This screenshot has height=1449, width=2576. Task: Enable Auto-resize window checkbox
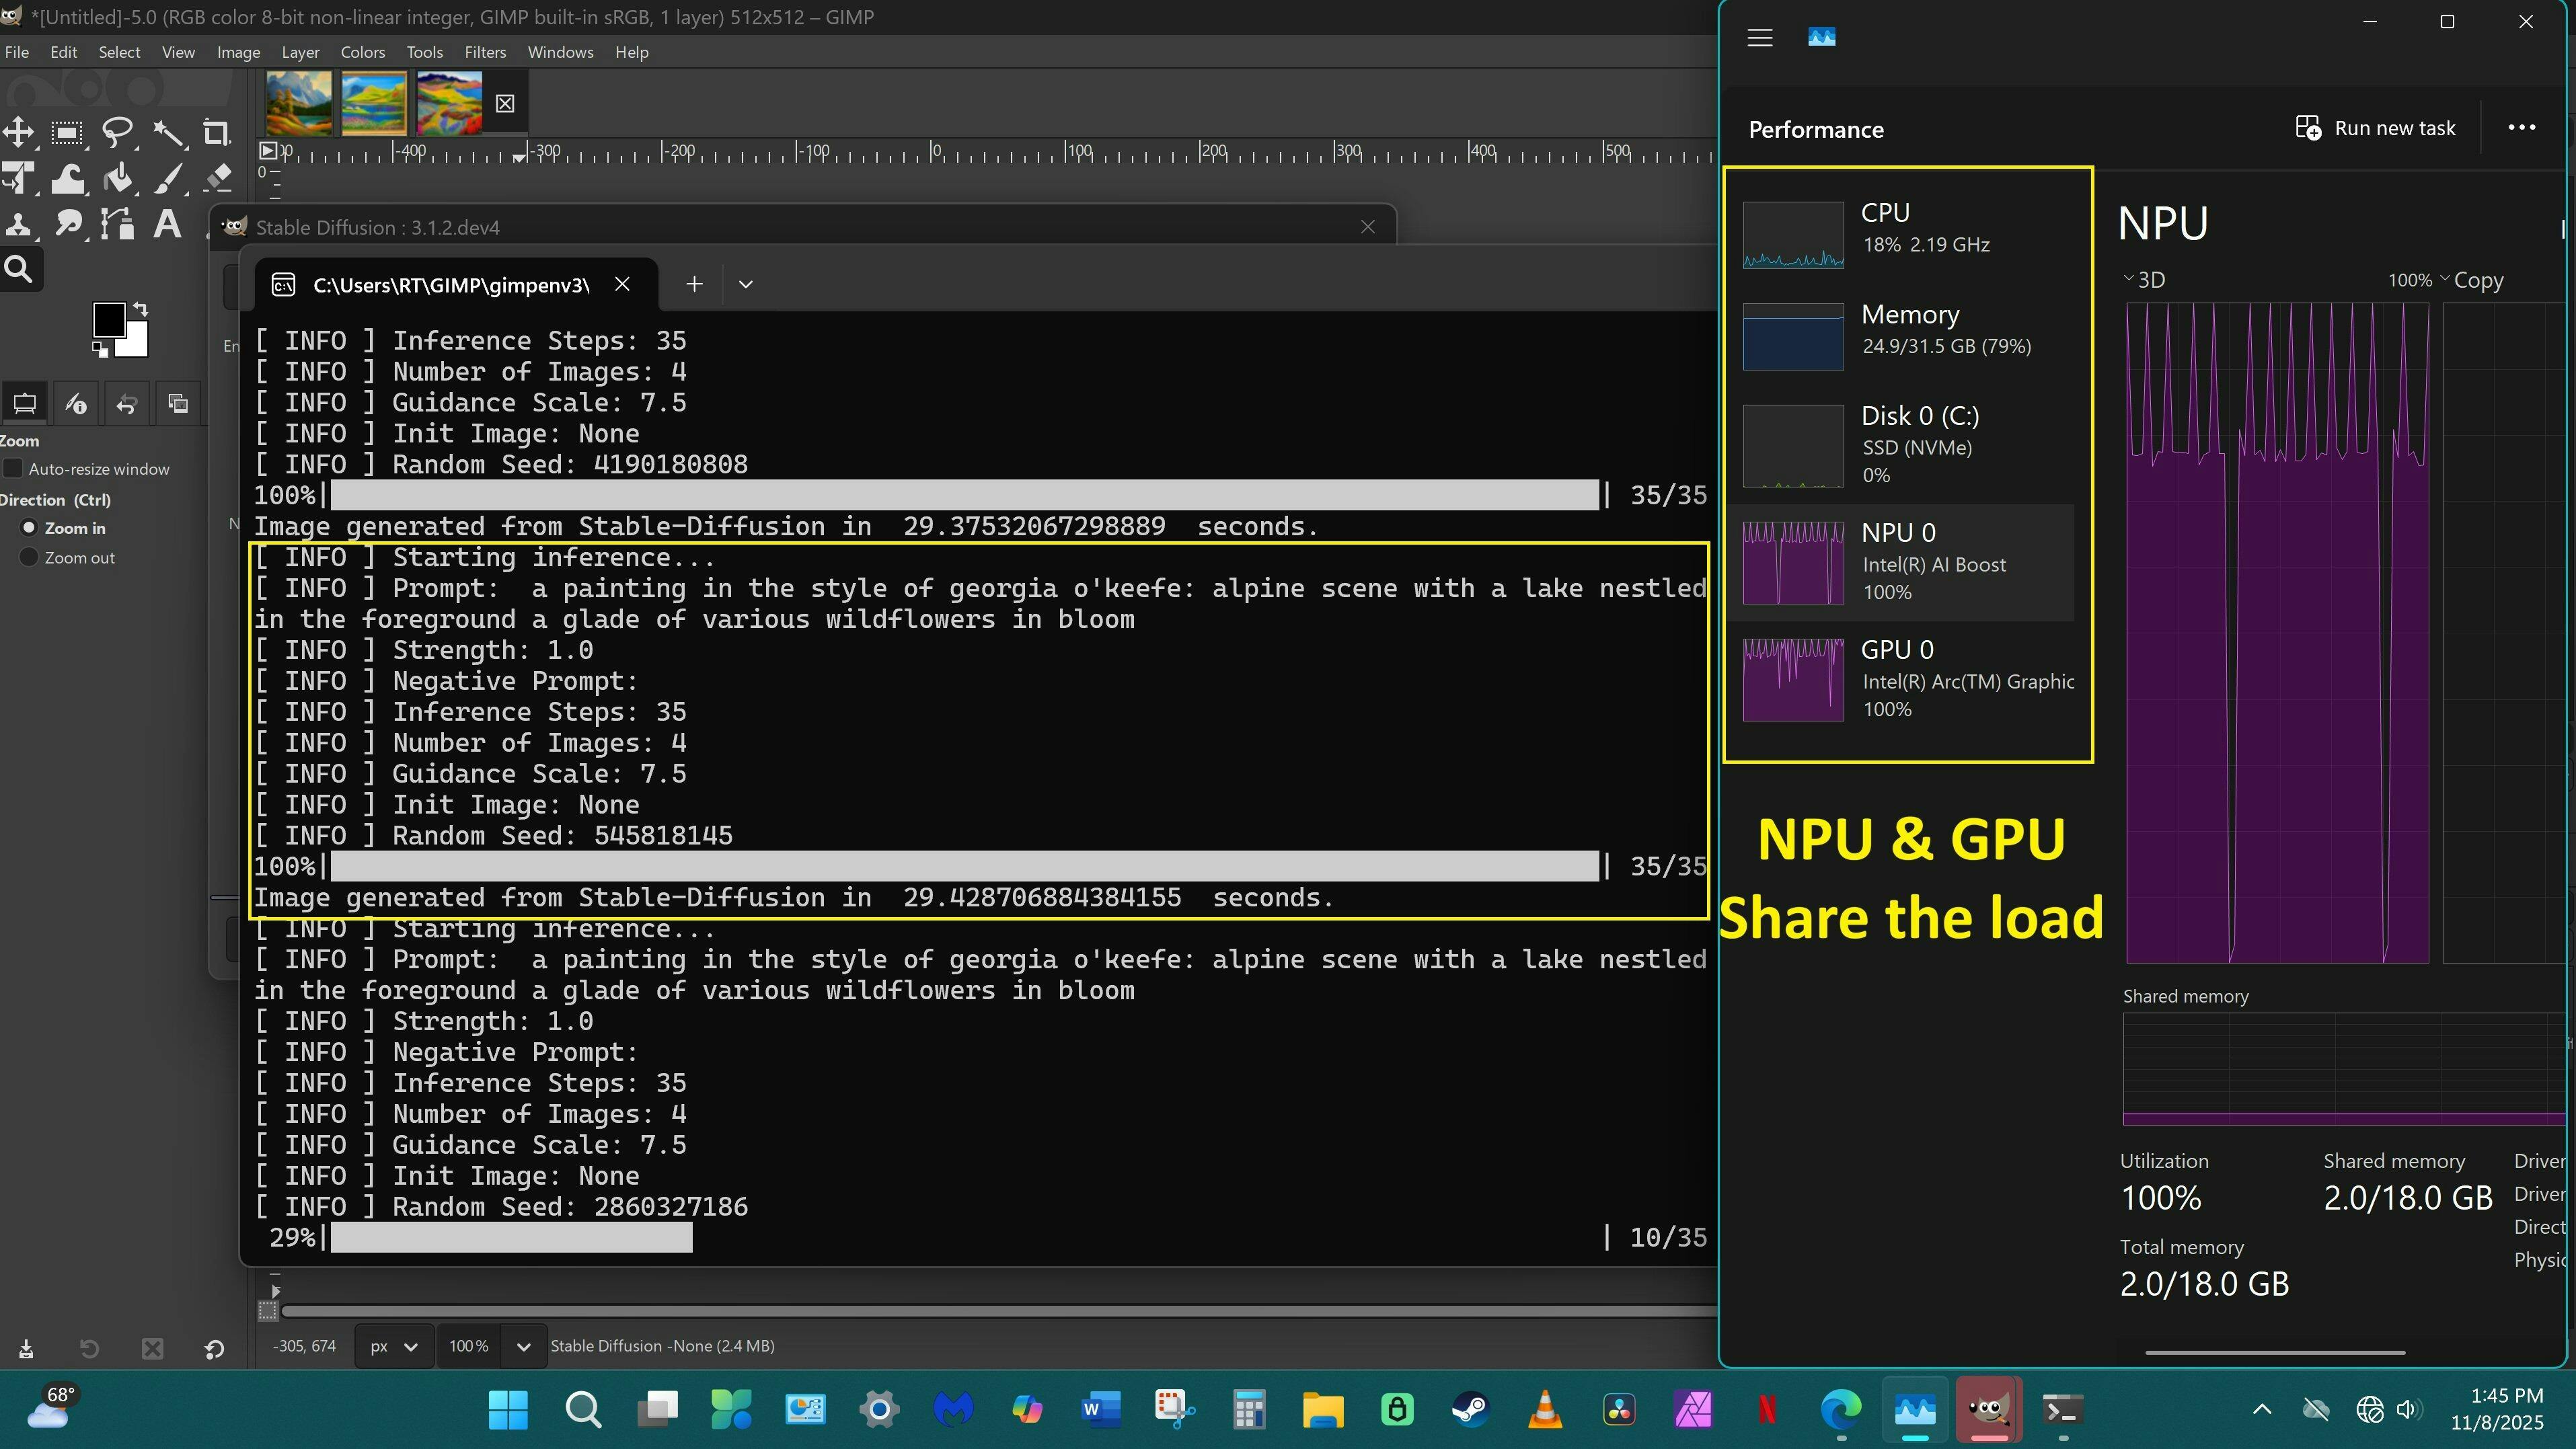point(14,469)
